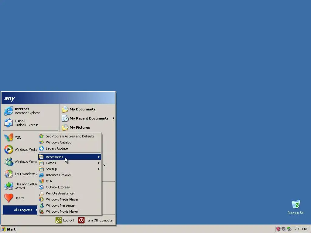
Task: Click the middle system tray icon
Action: tap(284, 229)
